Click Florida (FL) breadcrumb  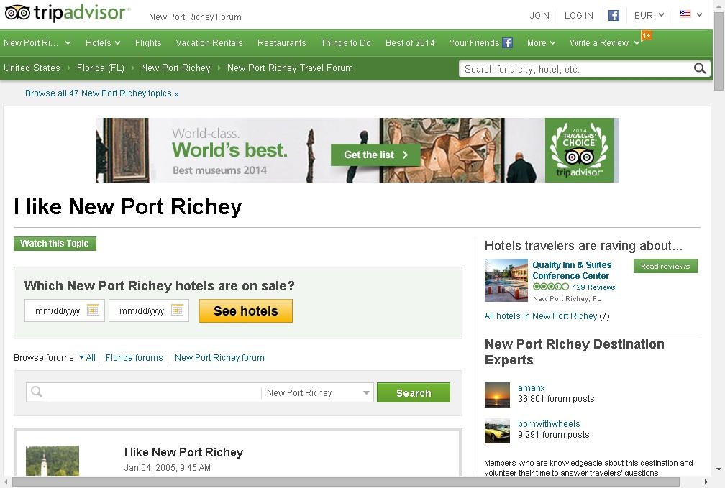click(x=101, y=68)
